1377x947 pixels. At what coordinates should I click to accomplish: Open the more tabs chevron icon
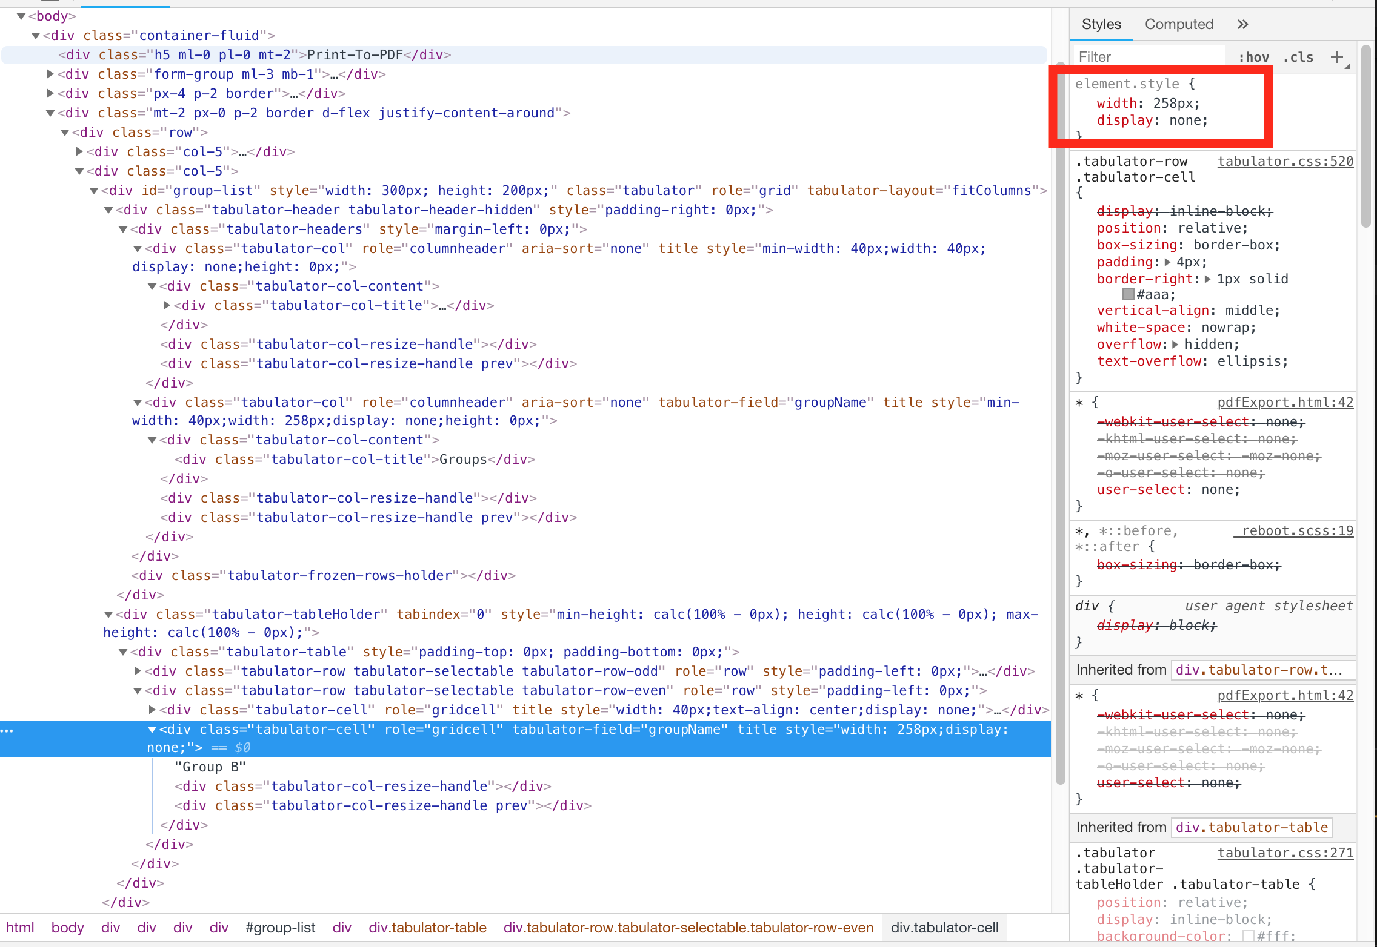click(1243, 24)
